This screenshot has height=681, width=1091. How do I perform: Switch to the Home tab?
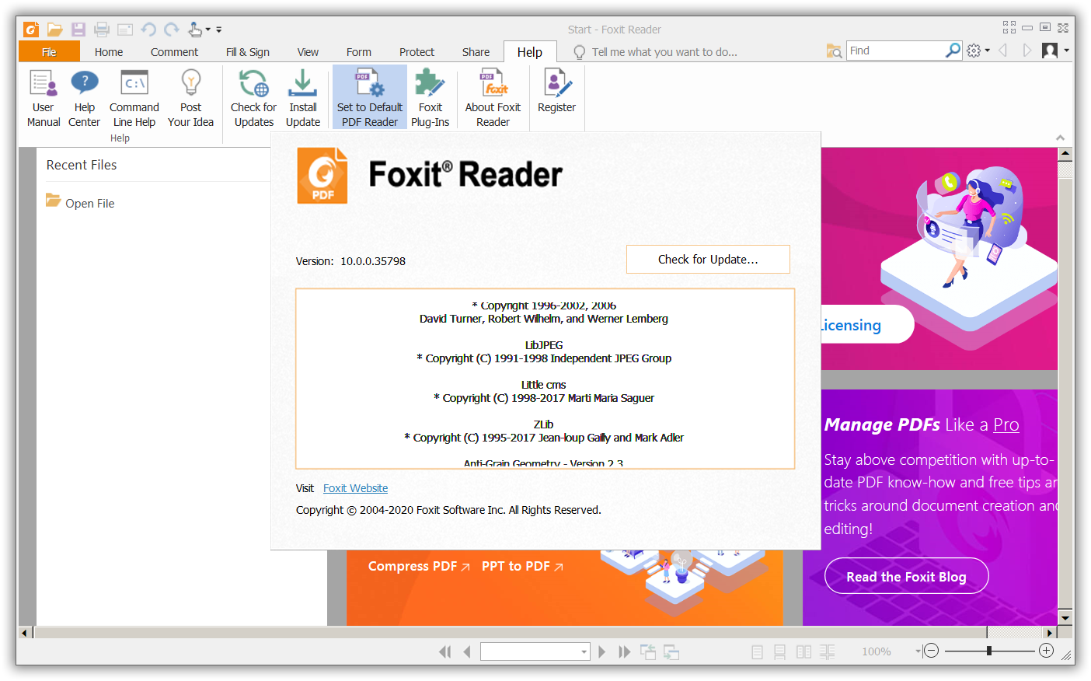(x=109, y=52)
